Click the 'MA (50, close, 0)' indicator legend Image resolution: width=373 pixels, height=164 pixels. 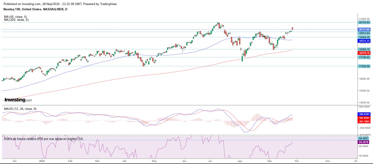pyautogui.click(x=15, y=17)
